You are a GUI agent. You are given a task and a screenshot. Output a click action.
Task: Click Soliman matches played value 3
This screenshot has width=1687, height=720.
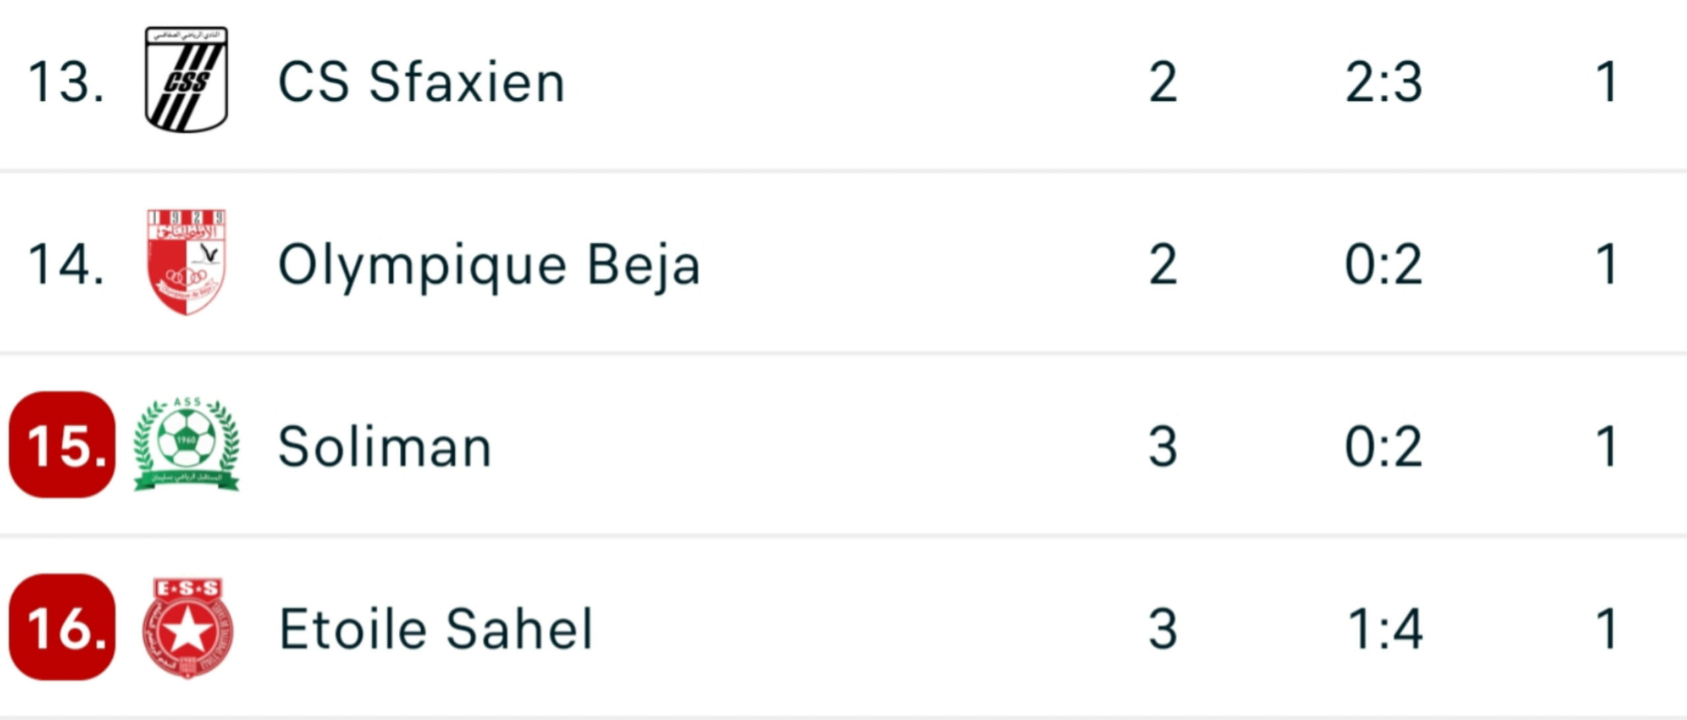point(1163,447)
